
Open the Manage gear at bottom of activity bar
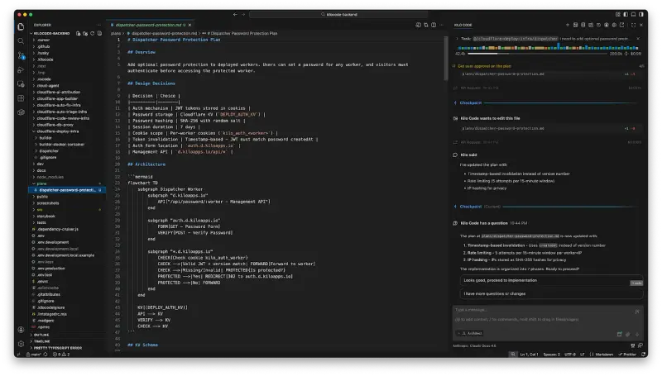coord(20,343)
